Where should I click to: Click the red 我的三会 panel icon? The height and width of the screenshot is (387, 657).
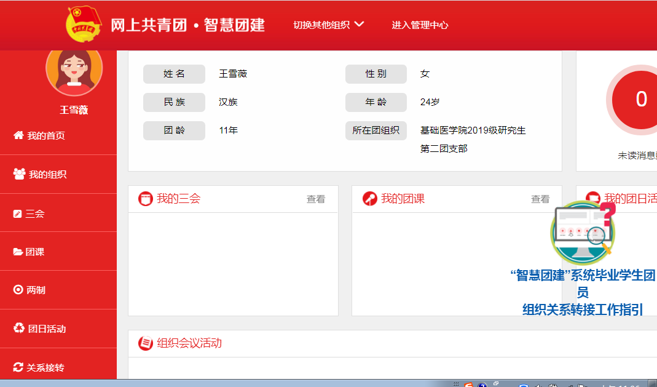[146, 199]
